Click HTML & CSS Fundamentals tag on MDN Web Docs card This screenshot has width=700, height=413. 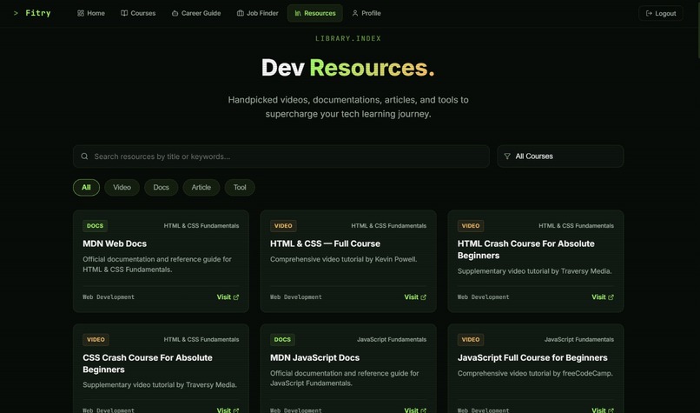(x=201, y=226)
